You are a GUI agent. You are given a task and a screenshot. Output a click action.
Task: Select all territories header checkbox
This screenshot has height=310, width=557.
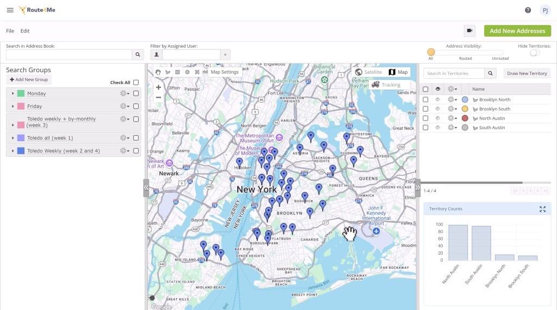pyautogui.click(x=425, y=89)
